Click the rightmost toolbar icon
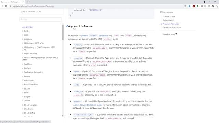The width and height of the screenshot is (219, 123). point(217,6)
